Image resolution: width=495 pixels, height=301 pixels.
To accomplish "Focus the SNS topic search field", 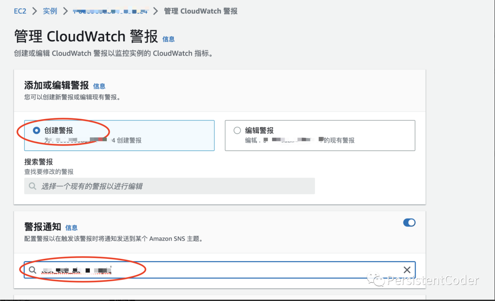I will (x=220, y=270).
